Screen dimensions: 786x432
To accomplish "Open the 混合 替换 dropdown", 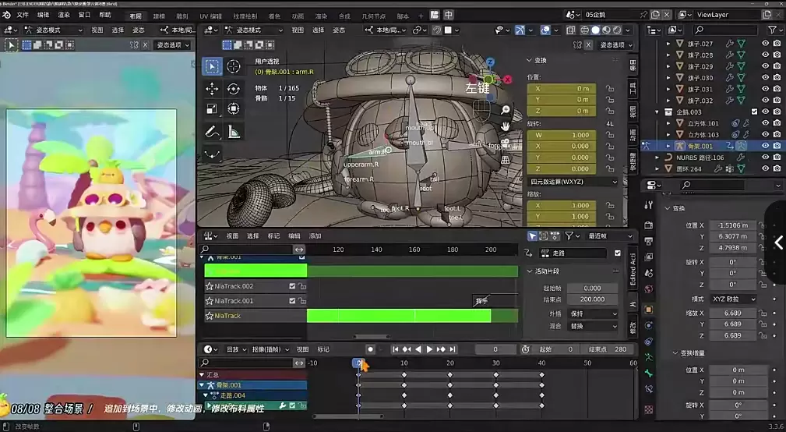I will [x=592, y=326].
